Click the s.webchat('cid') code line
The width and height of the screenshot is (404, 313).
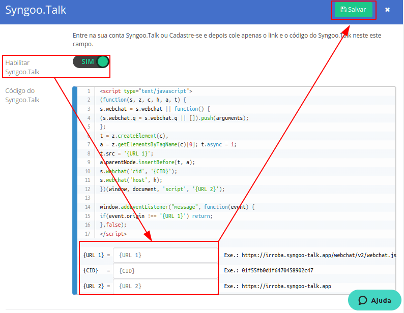[138, 171]
